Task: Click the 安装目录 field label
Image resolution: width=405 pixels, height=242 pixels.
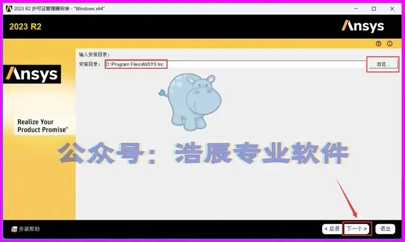Action: (89, 64)
